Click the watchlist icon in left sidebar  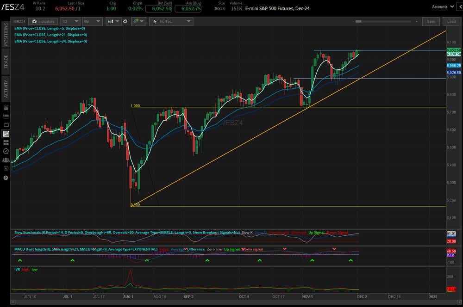coord(6,116)
